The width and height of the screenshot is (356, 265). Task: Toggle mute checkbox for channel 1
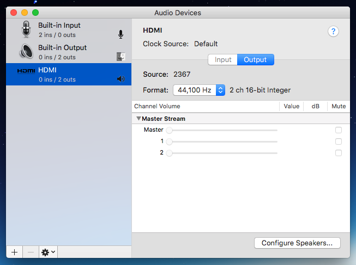[x=339, y=141]
